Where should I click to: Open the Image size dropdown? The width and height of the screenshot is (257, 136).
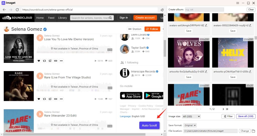pos(191,116)
